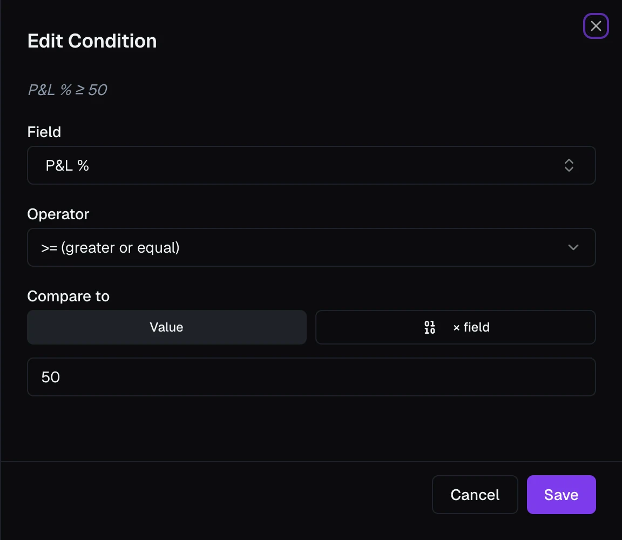
Task: Open the >= (greater or equal) operator list
Action: pos(312,247)
